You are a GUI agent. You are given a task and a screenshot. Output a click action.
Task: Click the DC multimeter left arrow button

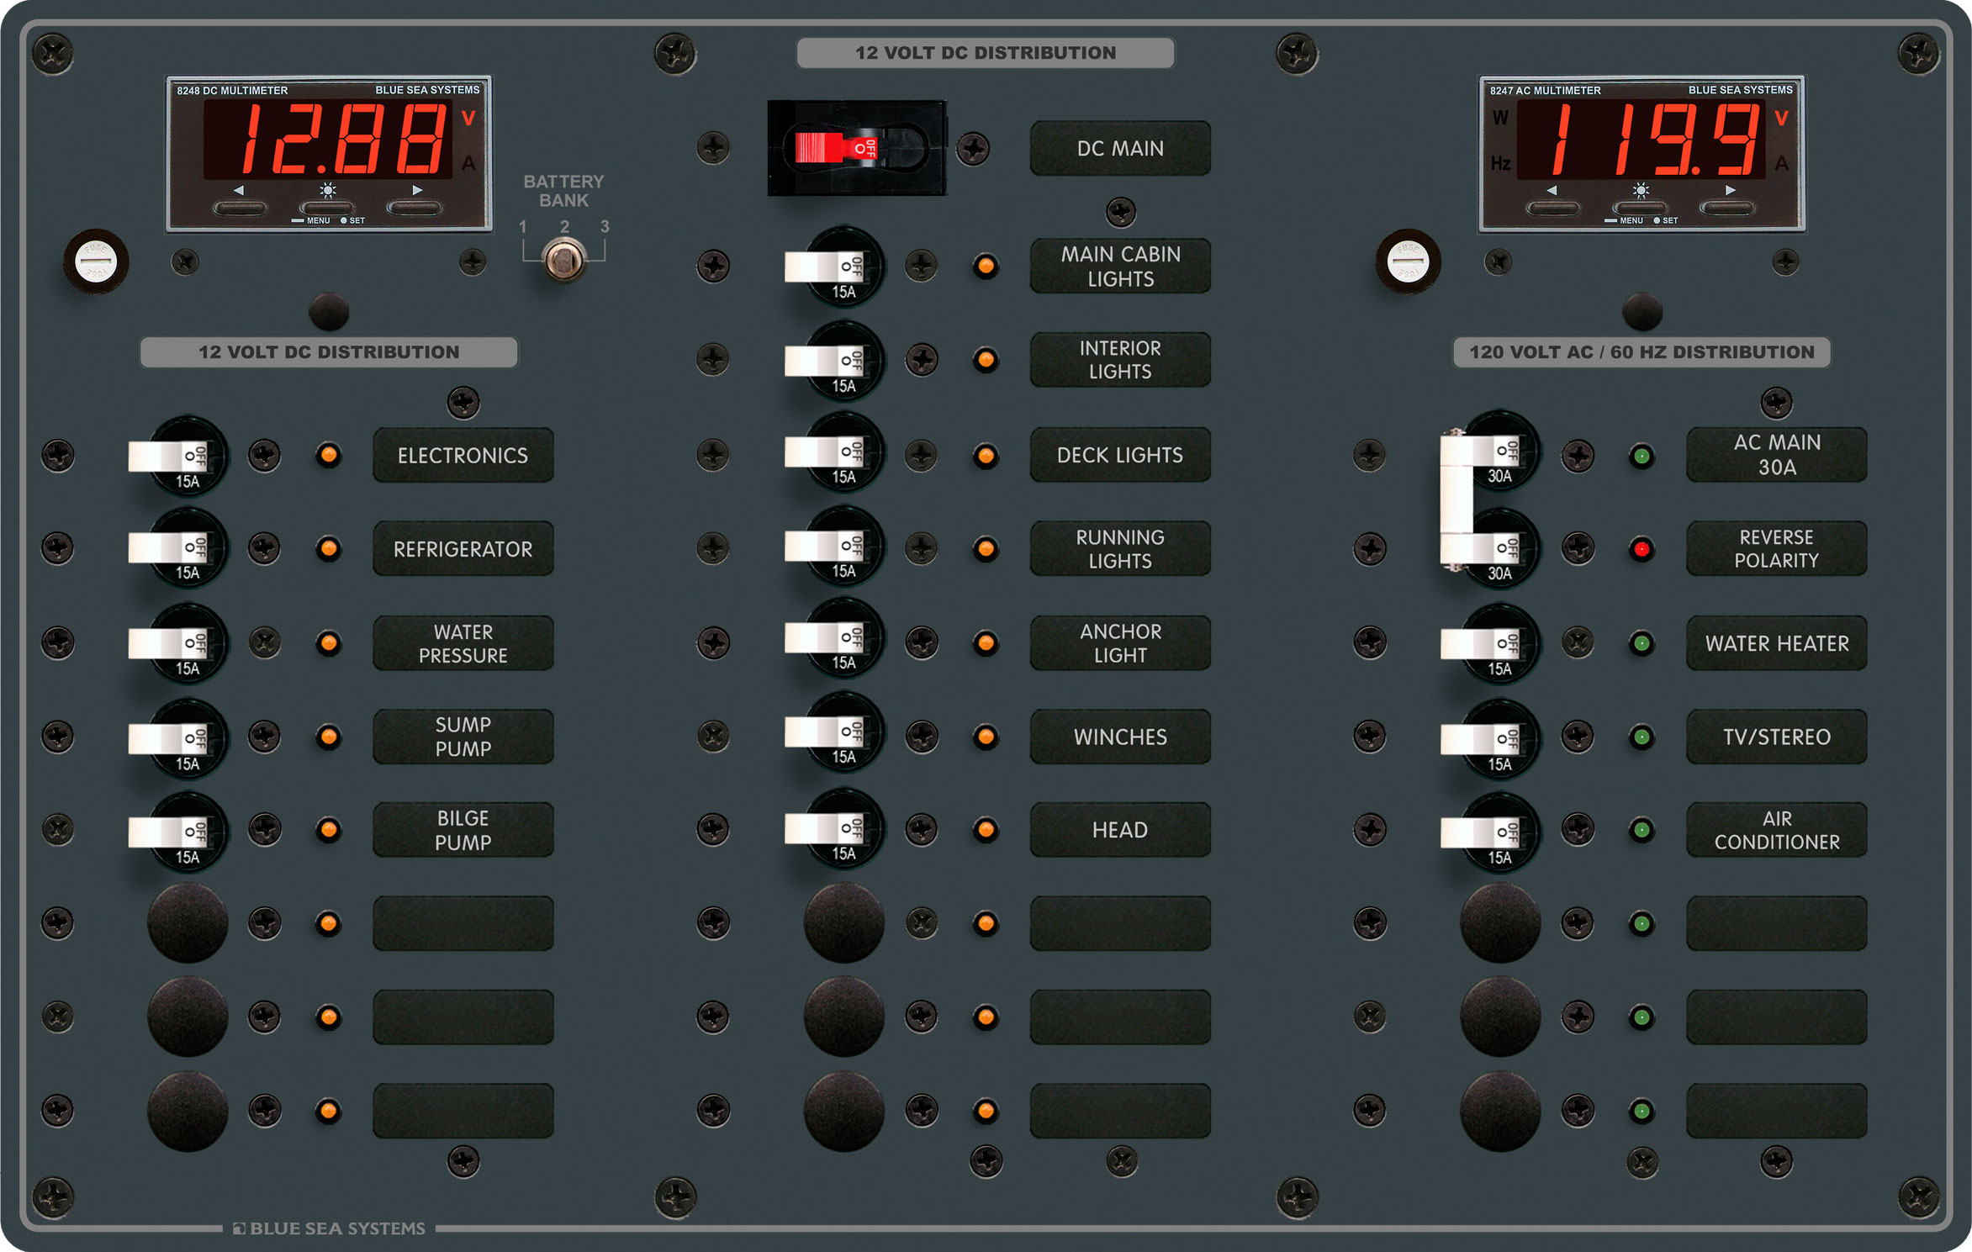point(241,206)
